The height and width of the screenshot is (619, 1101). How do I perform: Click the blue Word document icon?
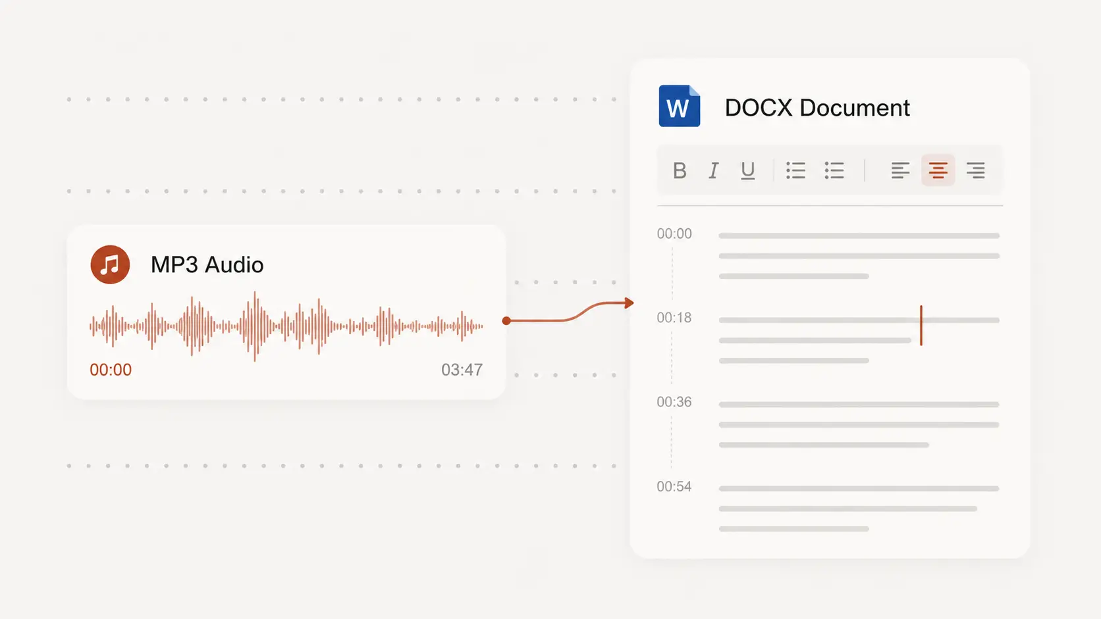tap(679, 106)
